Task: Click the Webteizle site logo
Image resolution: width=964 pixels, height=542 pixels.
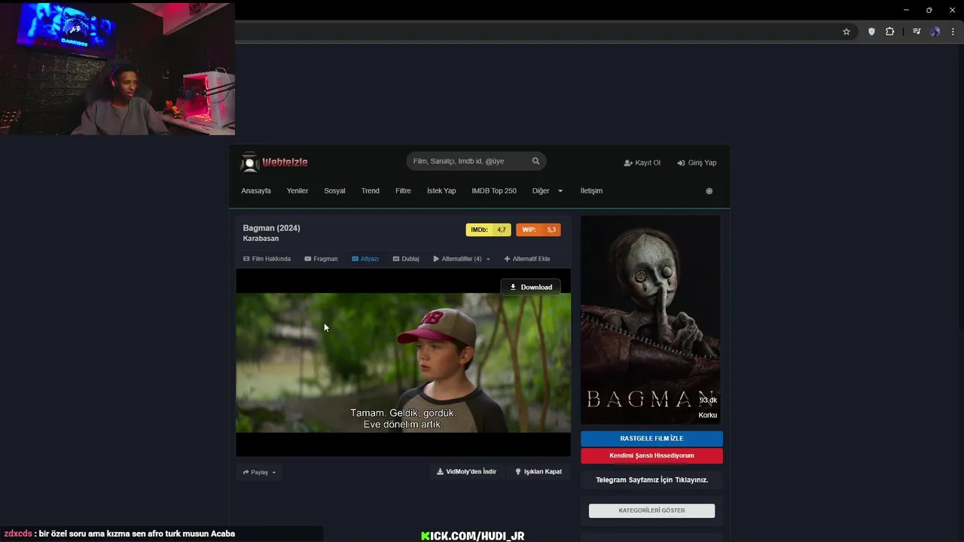Action: pyautogui.click(x=274, y=162)
